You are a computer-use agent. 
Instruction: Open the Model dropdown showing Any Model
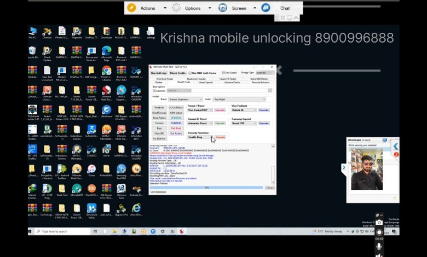(x=239, y=100)
